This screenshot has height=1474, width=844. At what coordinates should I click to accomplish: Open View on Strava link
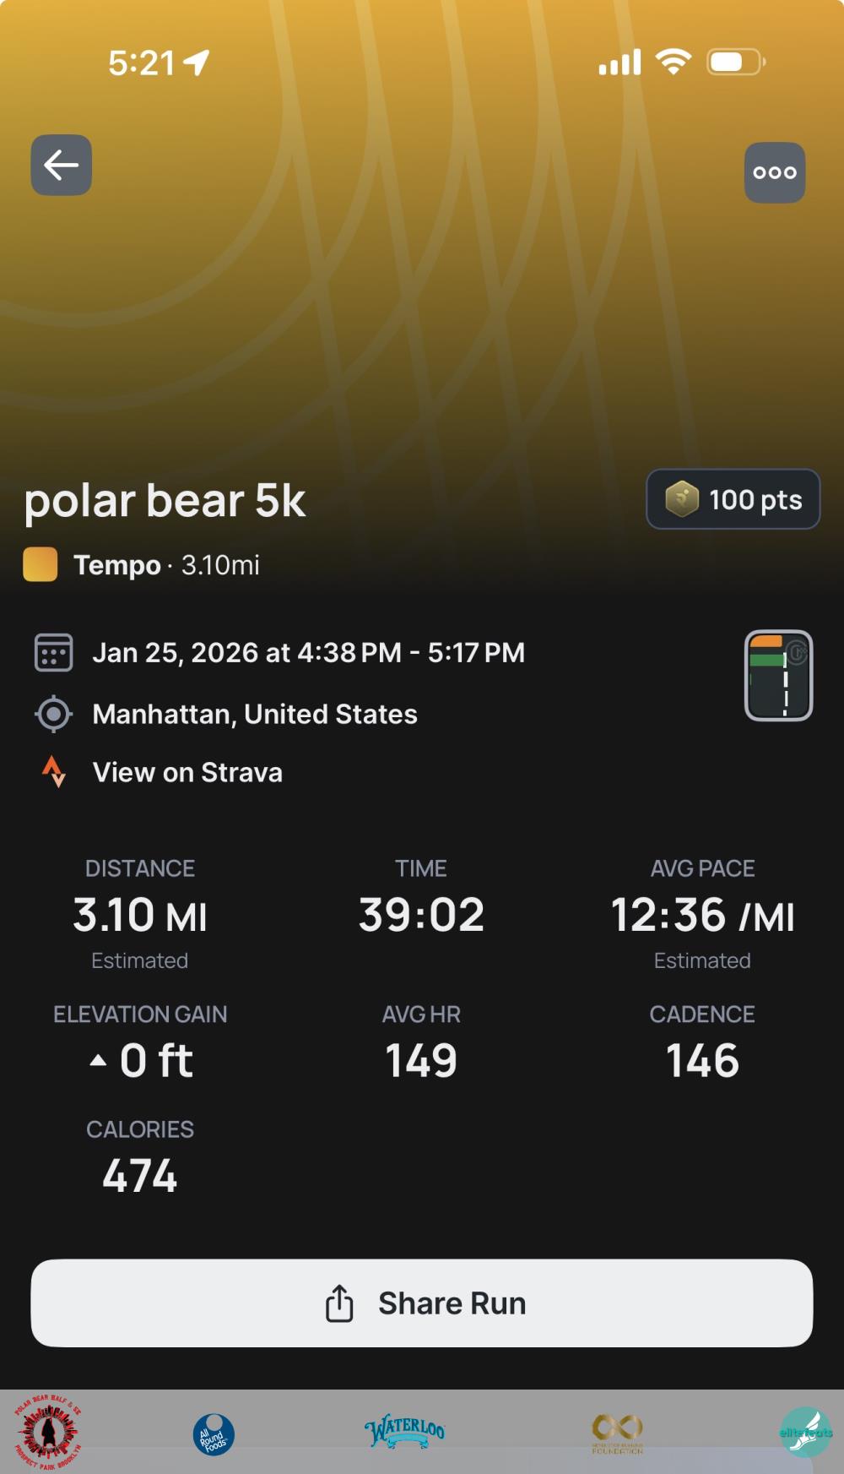tap(187, 772)
